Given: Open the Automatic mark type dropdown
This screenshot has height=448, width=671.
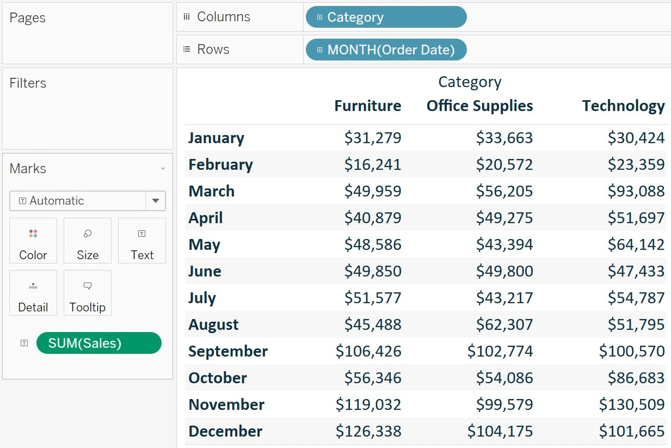Looking at the screenshot, I should pyautogui.click(x=156, y=201).
